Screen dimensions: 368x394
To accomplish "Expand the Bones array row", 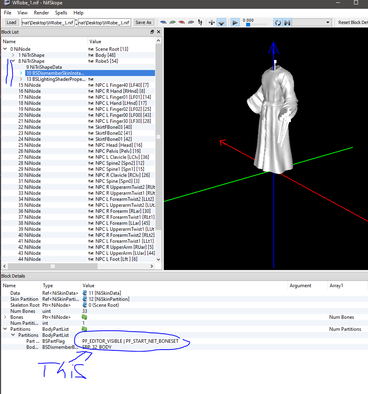I will 5,317.
